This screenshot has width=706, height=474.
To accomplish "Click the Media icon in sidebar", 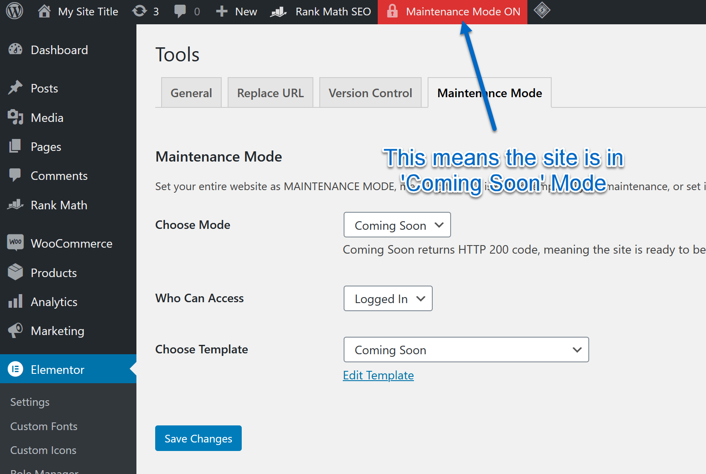I will [x=15, y=117].
